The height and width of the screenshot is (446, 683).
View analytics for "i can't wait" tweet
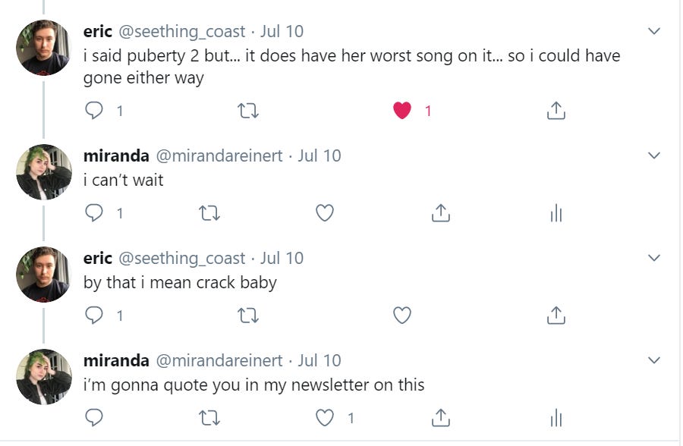556,214
